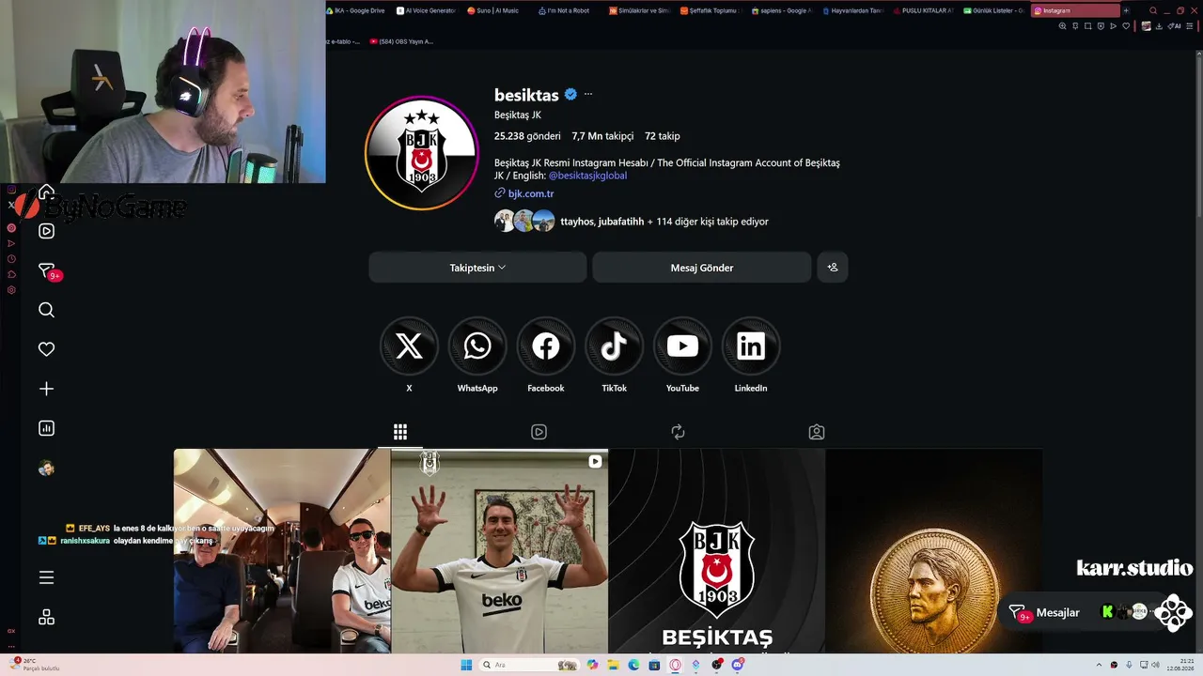This screenshot has height=676, width=1203.
Task: Open the Facebook highlight
Action: pyautogui.click(x=546, y=346)
